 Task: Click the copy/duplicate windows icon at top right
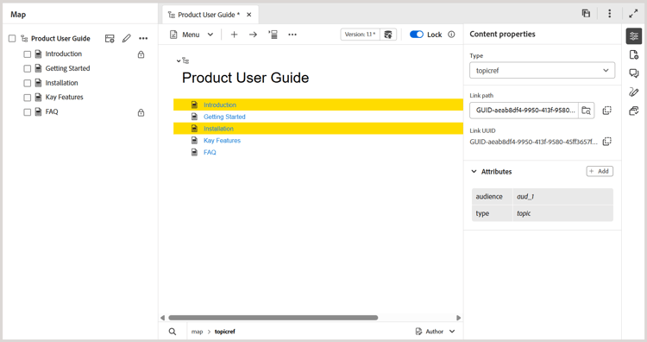point(586,13)
